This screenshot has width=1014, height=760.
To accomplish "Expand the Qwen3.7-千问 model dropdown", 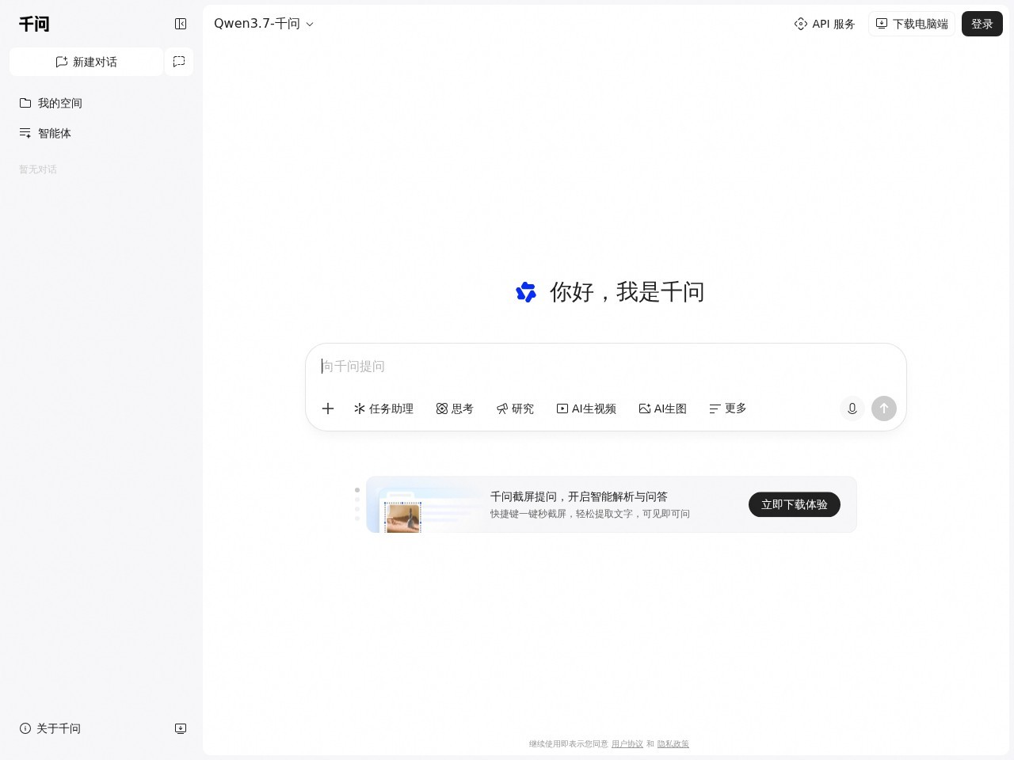I will [x=264, y=24].
